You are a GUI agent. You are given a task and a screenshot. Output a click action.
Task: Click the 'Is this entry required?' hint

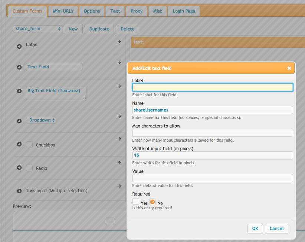(x=152, y=208)
